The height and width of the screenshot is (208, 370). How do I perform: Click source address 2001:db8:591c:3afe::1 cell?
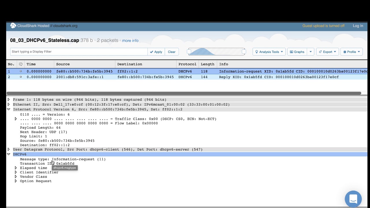click(80, 77)
